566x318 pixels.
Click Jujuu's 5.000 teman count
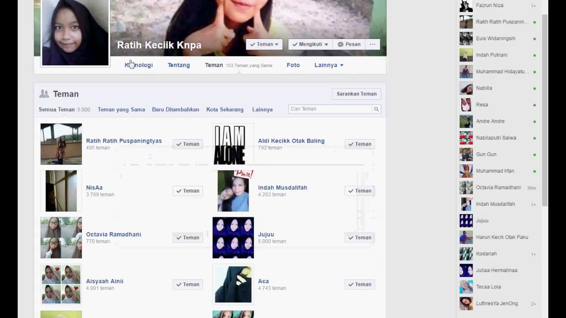tap(272, 241)
